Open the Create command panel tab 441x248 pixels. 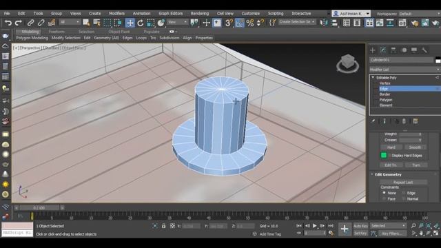373,50
